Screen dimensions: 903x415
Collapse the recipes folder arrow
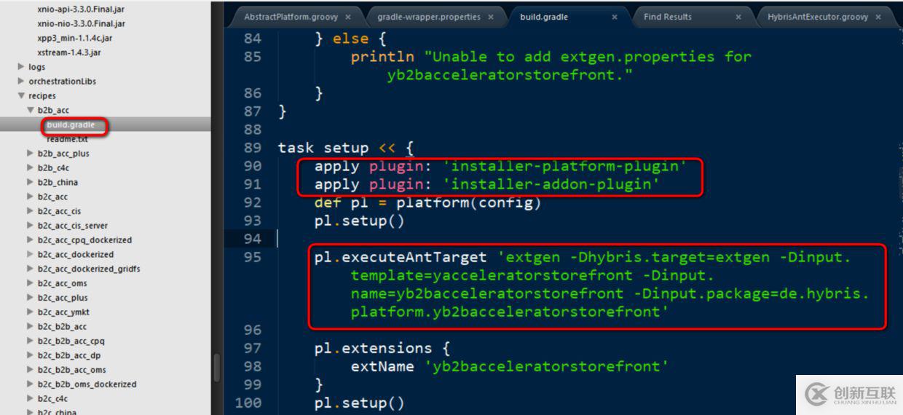click(21, 95)
